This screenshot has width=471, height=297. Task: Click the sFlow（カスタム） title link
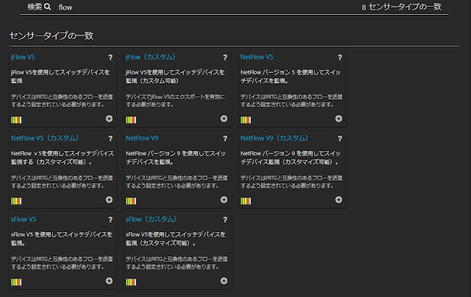[151, 220]
